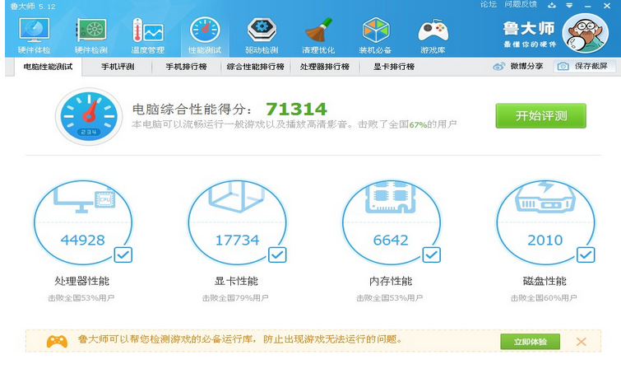Uncheck 显卡性能 test checkbox

(x=277, y=255)
